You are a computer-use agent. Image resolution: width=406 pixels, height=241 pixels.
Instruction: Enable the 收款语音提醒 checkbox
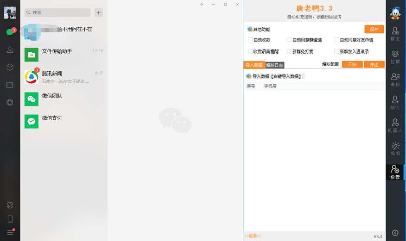(250, 51)
